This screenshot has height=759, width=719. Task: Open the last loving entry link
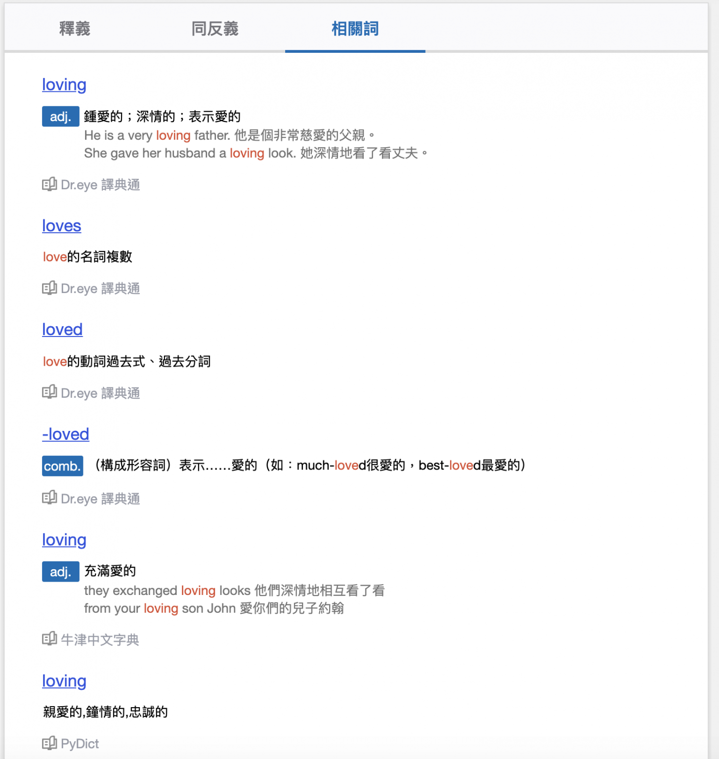64,681
